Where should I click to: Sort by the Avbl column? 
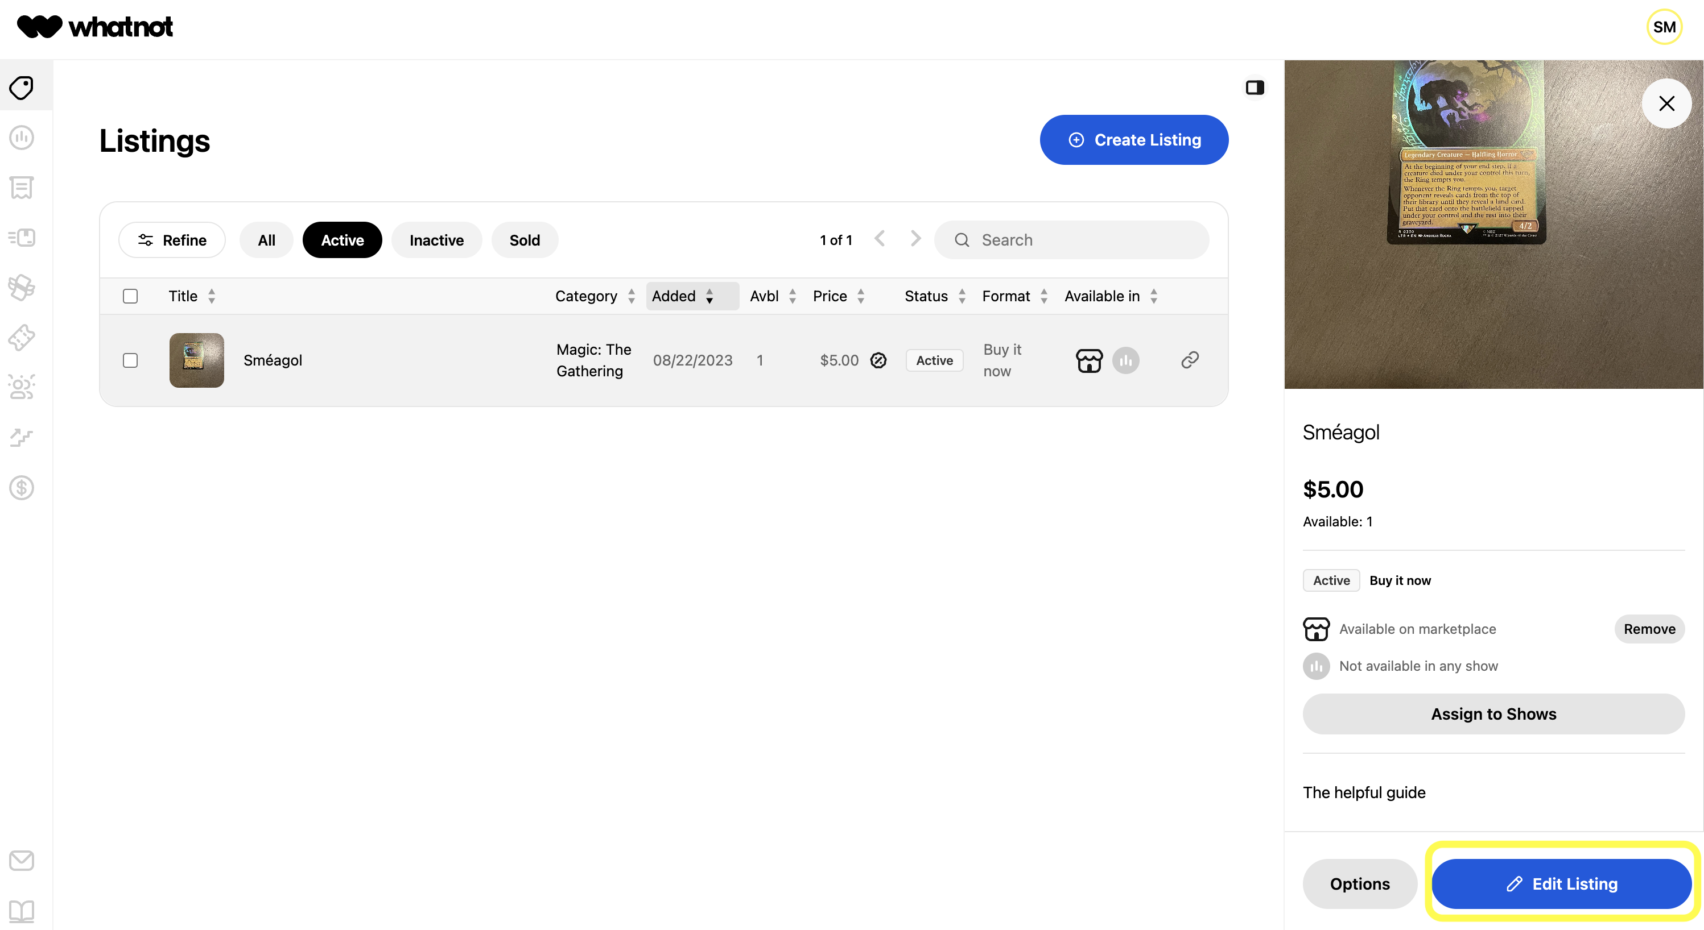773,296
